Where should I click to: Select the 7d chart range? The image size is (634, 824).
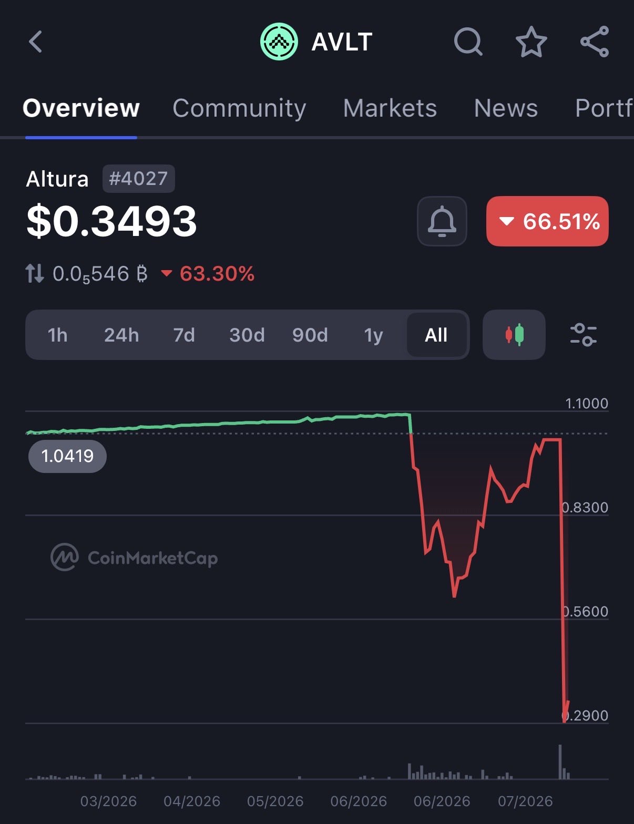coord(184,335)
